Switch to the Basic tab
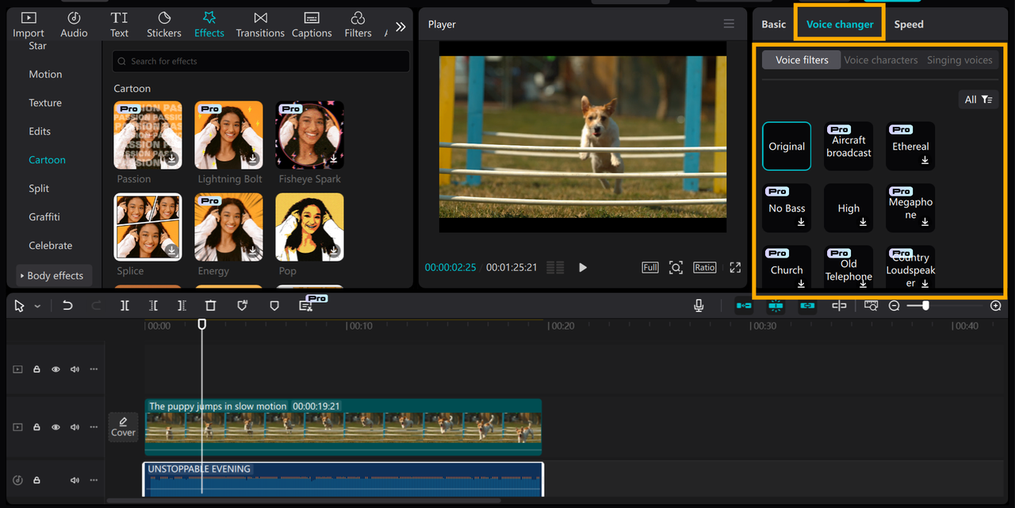The height and width of the screenshot is (508, 1015). coord(774,25)
